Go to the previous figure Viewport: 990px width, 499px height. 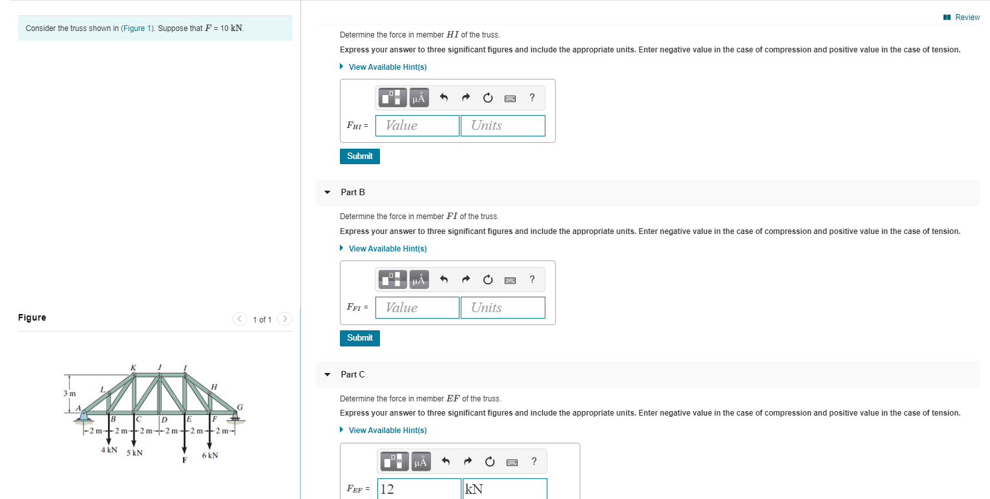pos(240,319)
